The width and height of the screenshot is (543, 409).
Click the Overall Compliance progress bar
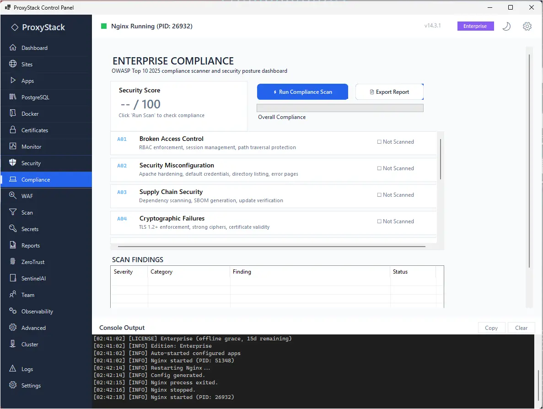[x=340, y=108]
